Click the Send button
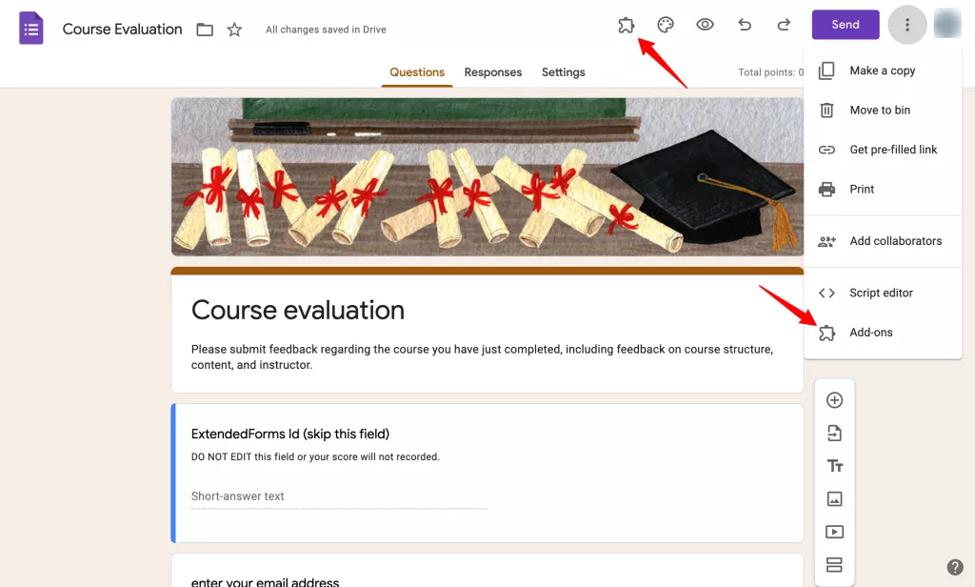This screenshot has width=975, height=587. tap(845, 25)
